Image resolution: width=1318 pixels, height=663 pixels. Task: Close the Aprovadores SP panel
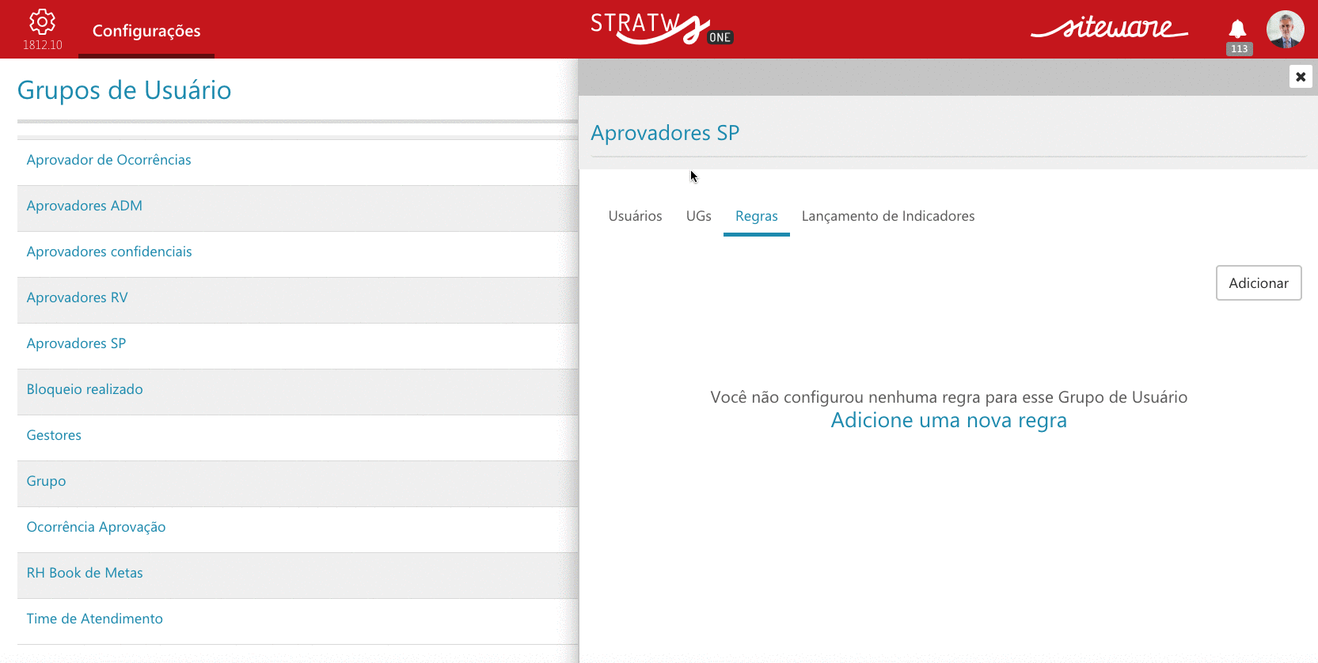[x=1301, y=77]
